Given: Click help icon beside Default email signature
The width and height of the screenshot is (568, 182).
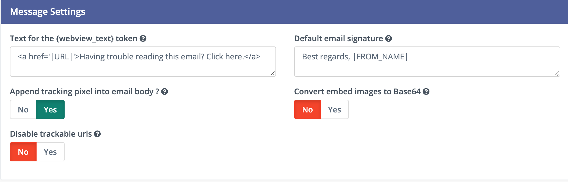Looking at the screenshot, I should tap(388, 38).
